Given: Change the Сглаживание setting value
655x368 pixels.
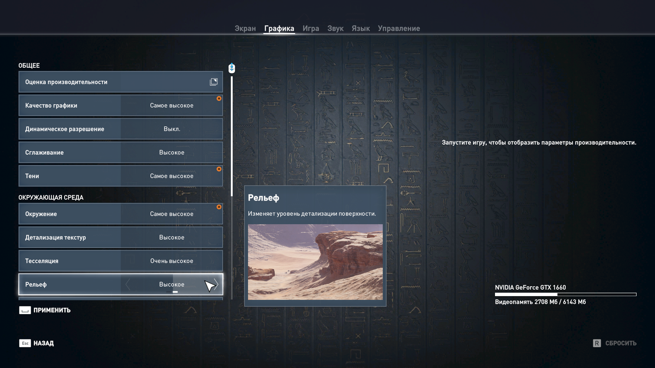Looking at the screenshot, I should tap(172, 153).
